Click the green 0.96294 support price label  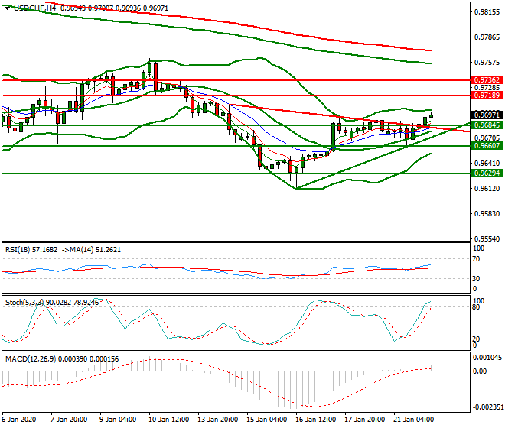[x=487, y=173]
